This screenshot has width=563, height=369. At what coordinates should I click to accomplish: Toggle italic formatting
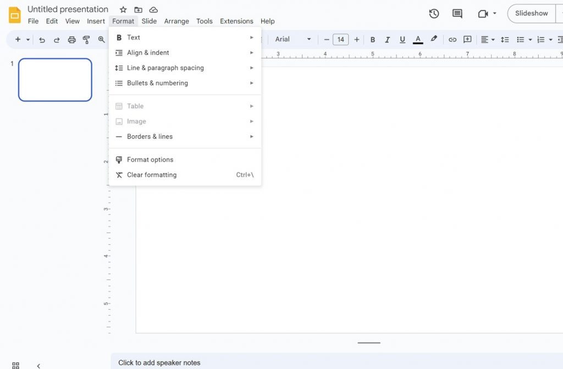click(388, 40)
